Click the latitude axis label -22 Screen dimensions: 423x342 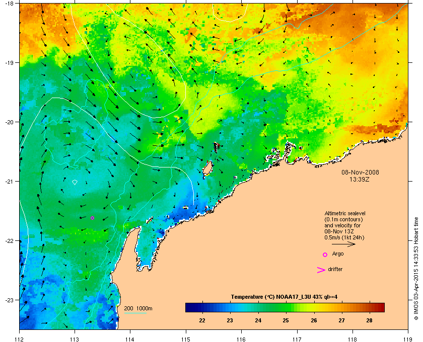pyautogui.click(x=9, y=241)
